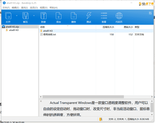Click the Test (测试) lightning icon
The image size is (155, 123).
89,16
